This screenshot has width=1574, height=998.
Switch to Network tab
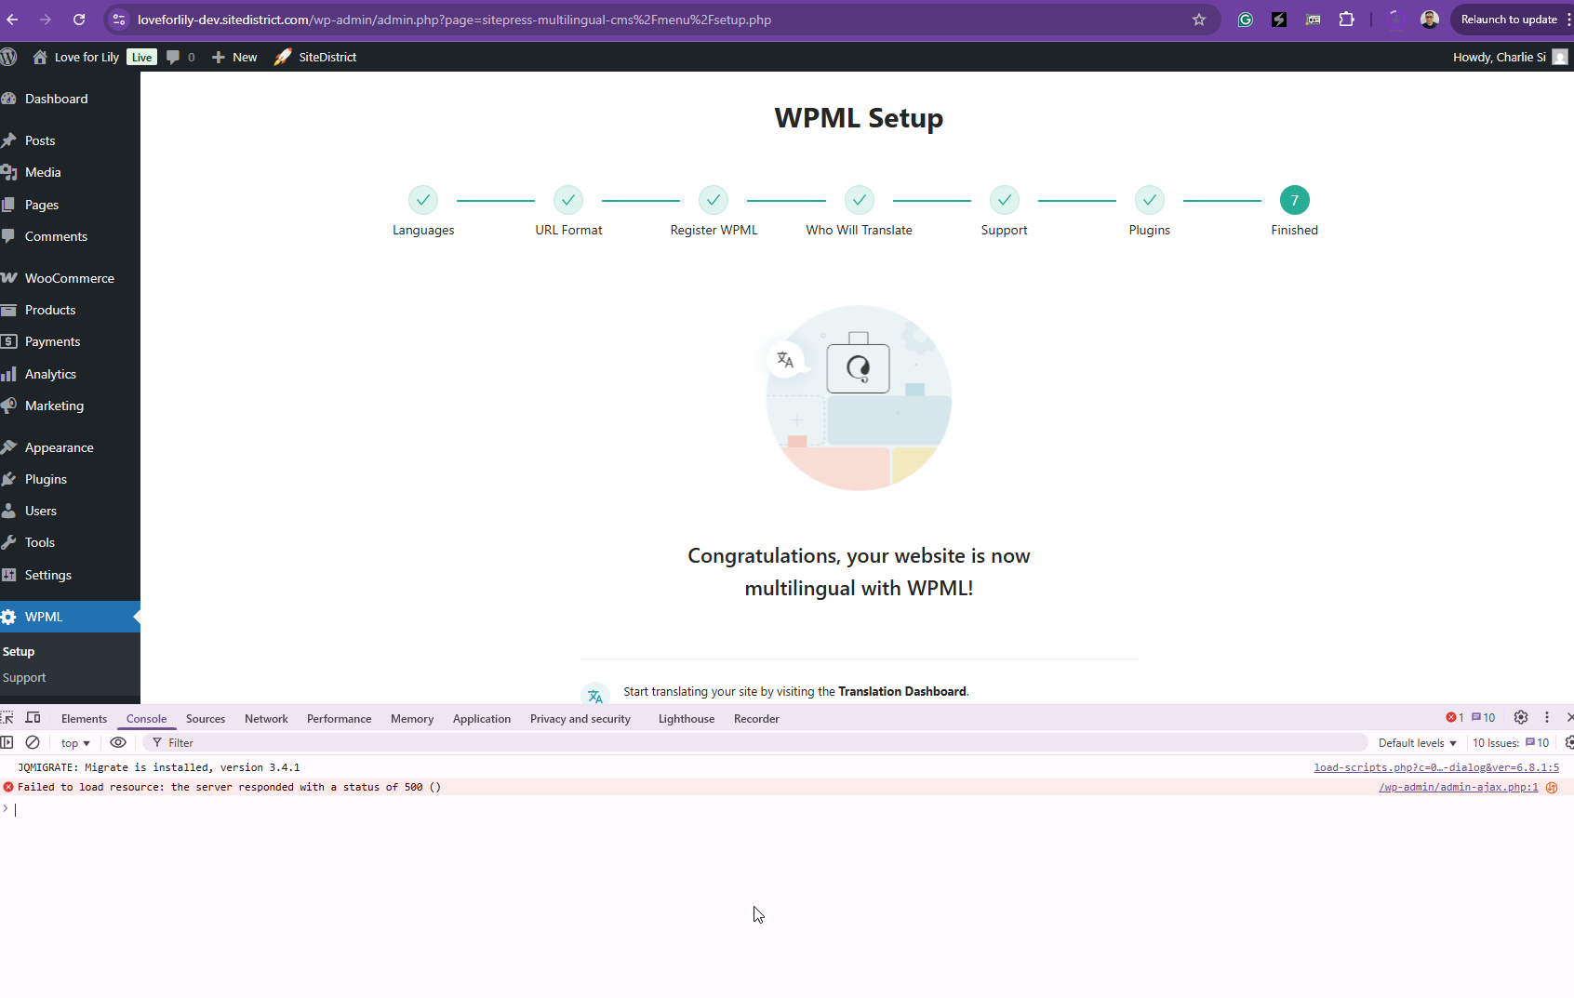tap(266, 719)
